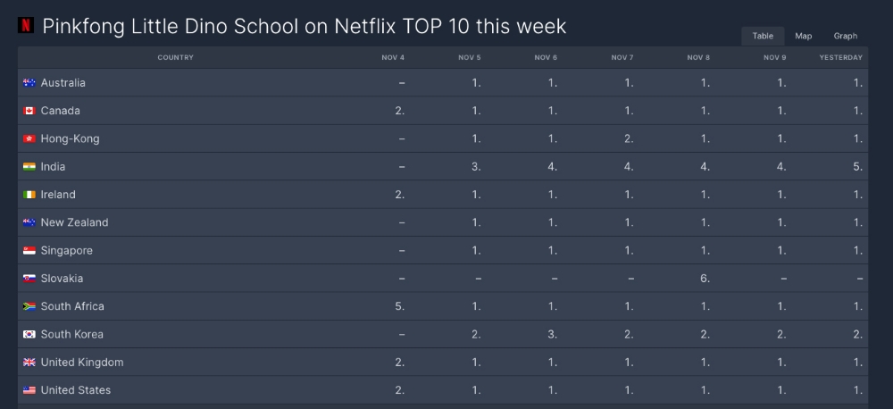Screen dimensions: 893x409
Task: Switch to the Map view tab
Action: pyautogui.click(x=804, y=36)
